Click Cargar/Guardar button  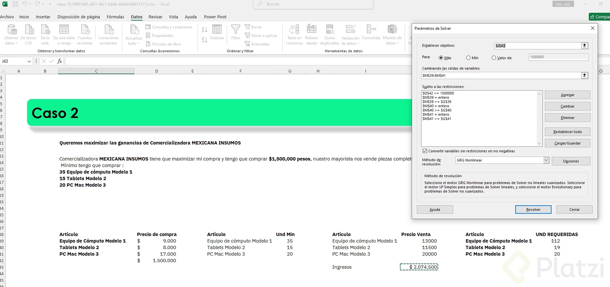click(x=568, y=143)
